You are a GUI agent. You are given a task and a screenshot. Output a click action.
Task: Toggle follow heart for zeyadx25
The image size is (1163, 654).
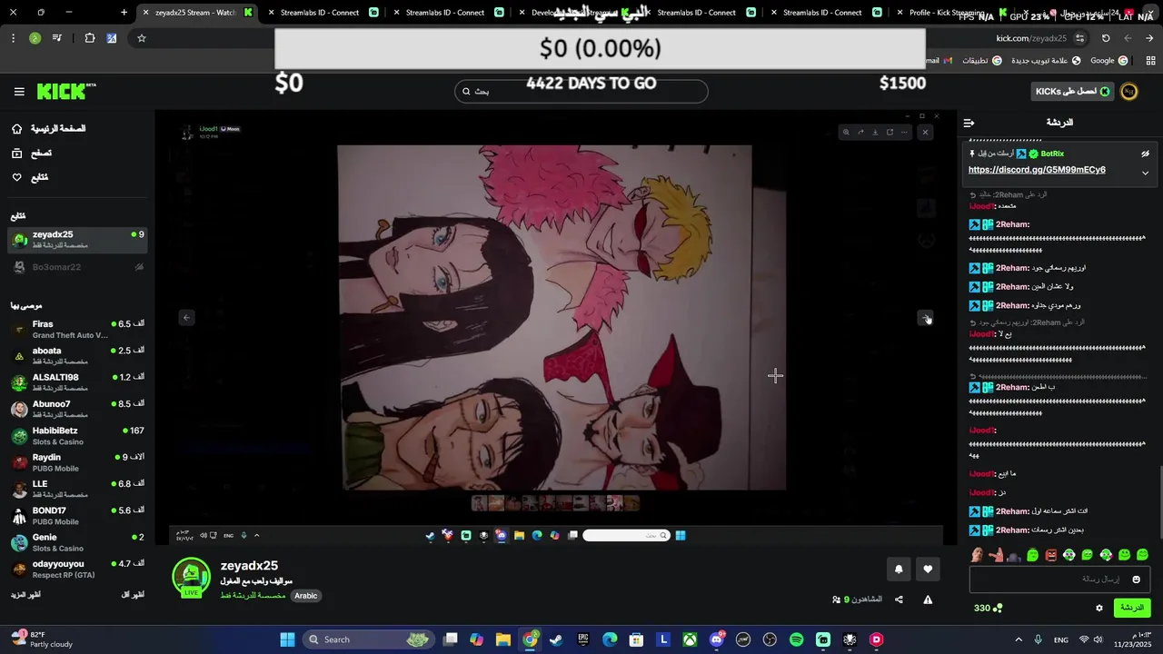coord(928,570)
